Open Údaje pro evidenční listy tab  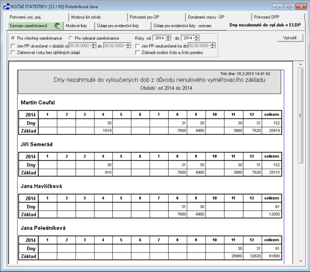(123, 26)
